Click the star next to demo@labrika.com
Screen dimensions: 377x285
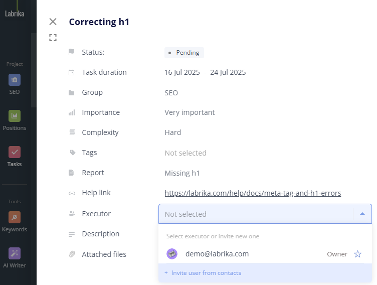click(357, 254)
